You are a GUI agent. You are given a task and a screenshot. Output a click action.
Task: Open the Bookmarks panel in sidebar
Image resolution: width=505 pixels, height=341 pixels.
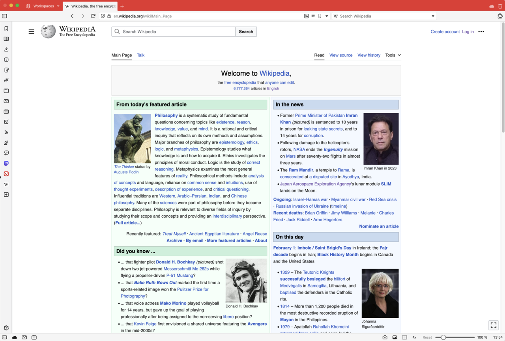click(6, 28)
